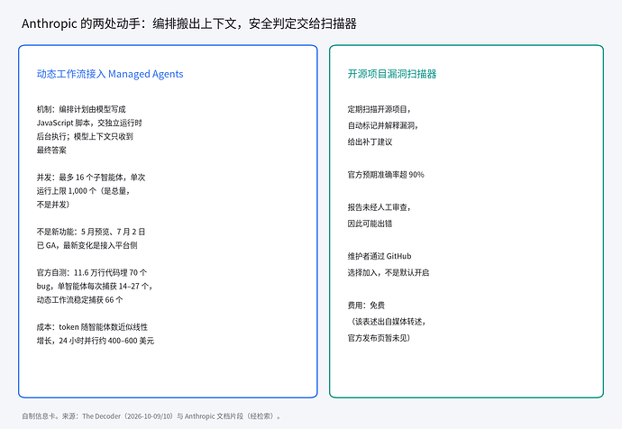This screenshot has height=429, width=622.
Task: Select the line "不是并发）"
Action: [x=53, y=205]
